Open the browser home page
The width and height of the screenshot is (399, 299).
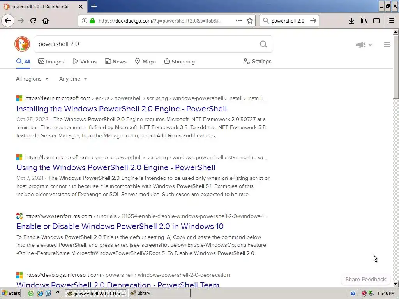tap(46, 21)
